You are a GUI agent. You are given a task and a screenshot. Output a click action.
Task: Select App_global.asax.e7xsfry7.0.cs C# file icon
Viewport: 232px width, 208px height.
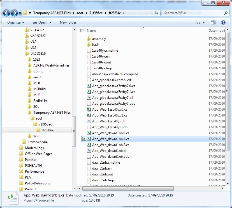point(89,86)
